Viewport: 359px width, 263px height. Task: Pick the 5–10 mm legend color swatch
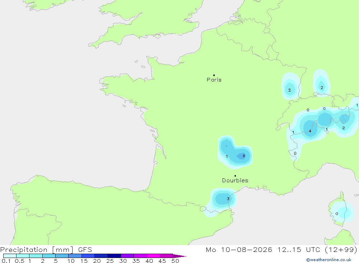62,256
